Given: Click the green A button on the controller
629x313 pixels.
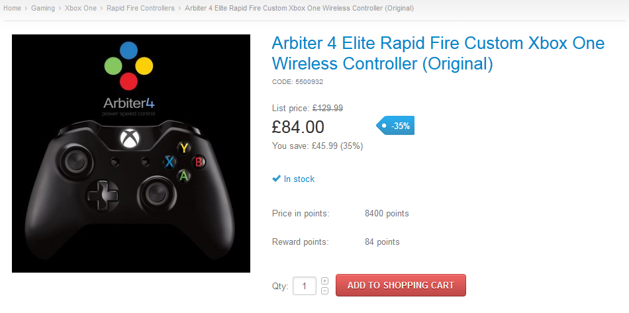Looking at the screenshot, I should pos(185,176).
